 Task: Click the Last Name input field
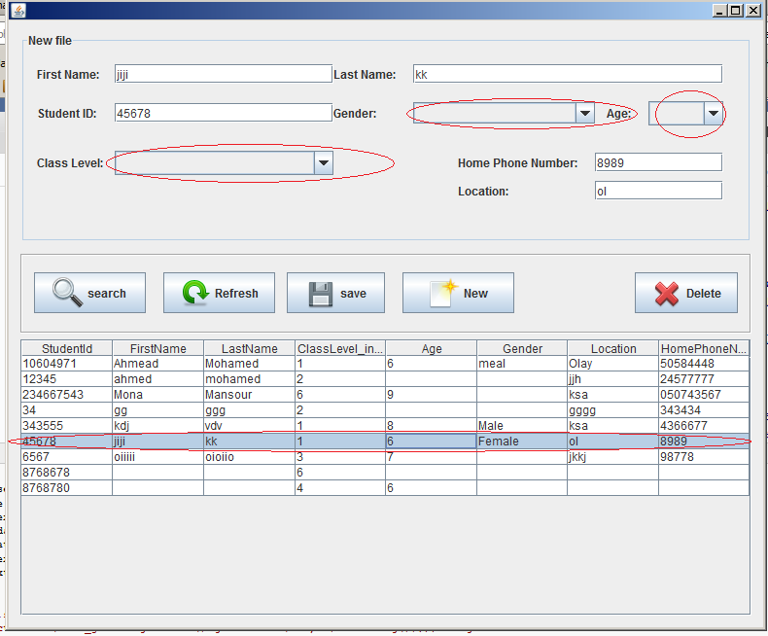pyautogui.click(x=567, y=74)
